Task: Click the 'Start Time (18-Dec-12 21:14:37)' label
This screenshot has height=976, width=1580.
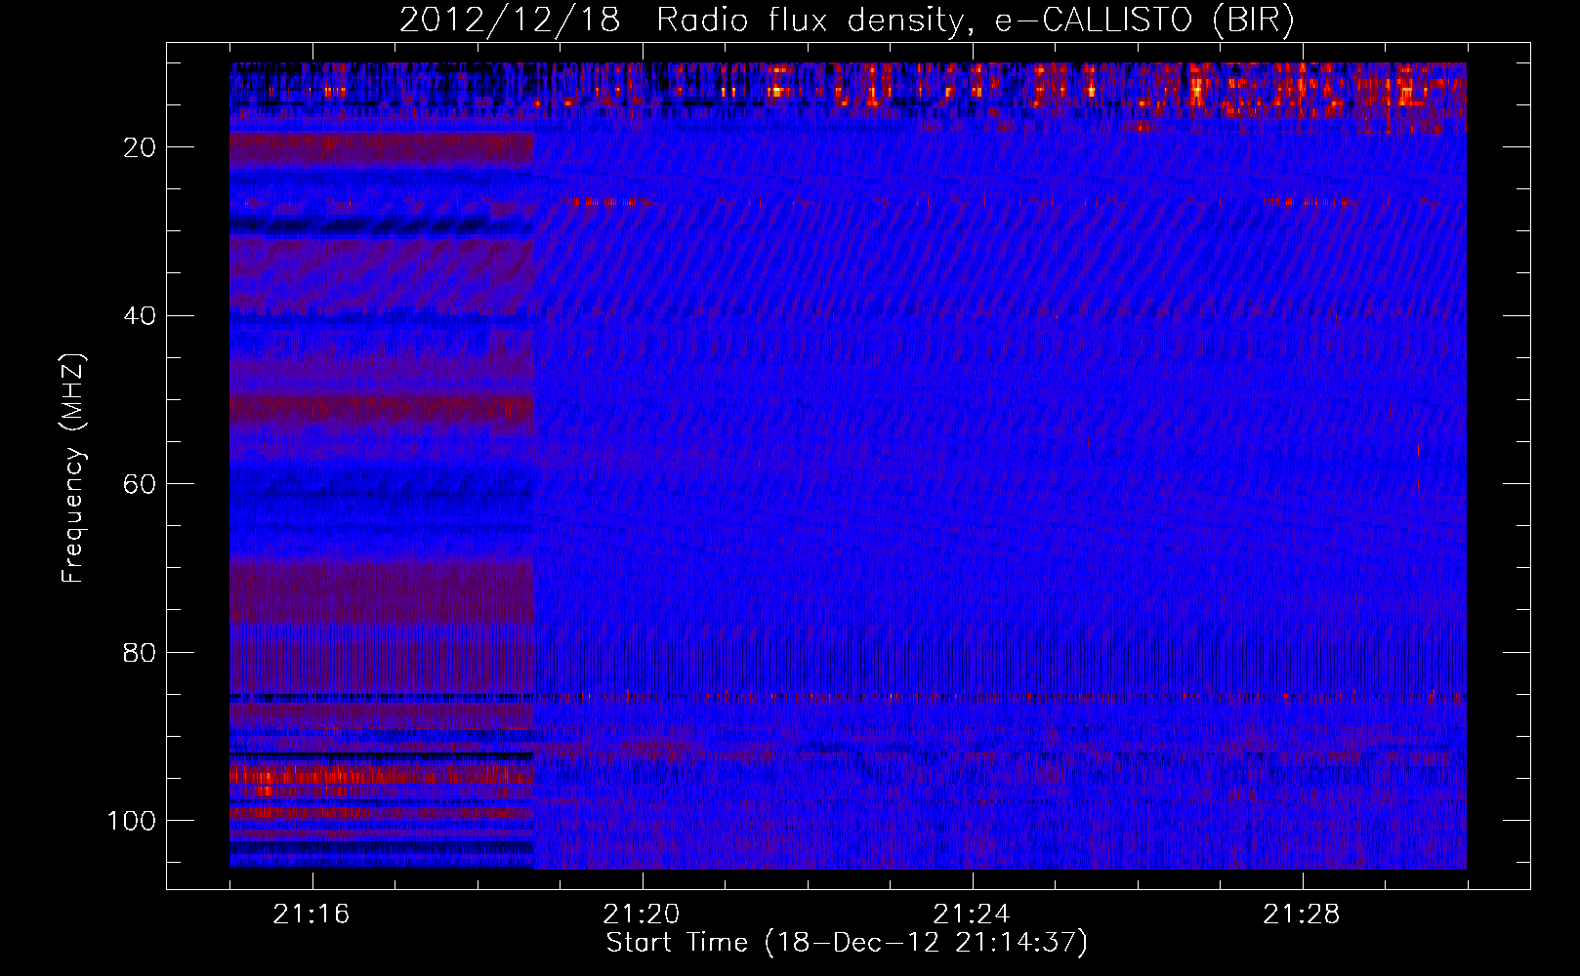Action: pos(847,943)
